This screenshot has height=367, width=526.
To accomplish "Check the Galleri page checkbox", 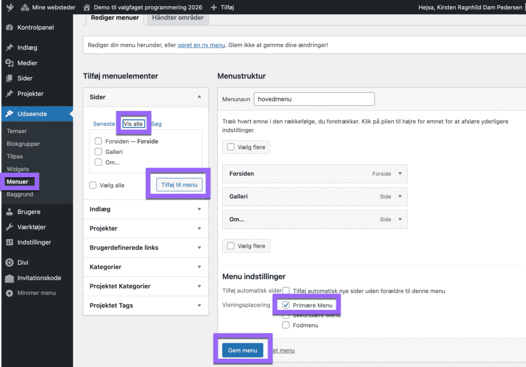I will click(98, 152).
